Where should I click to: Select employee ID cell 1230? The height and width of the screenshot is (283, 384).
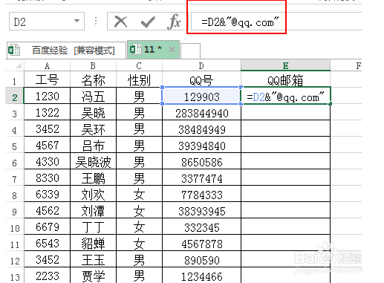tap(47, 96)
